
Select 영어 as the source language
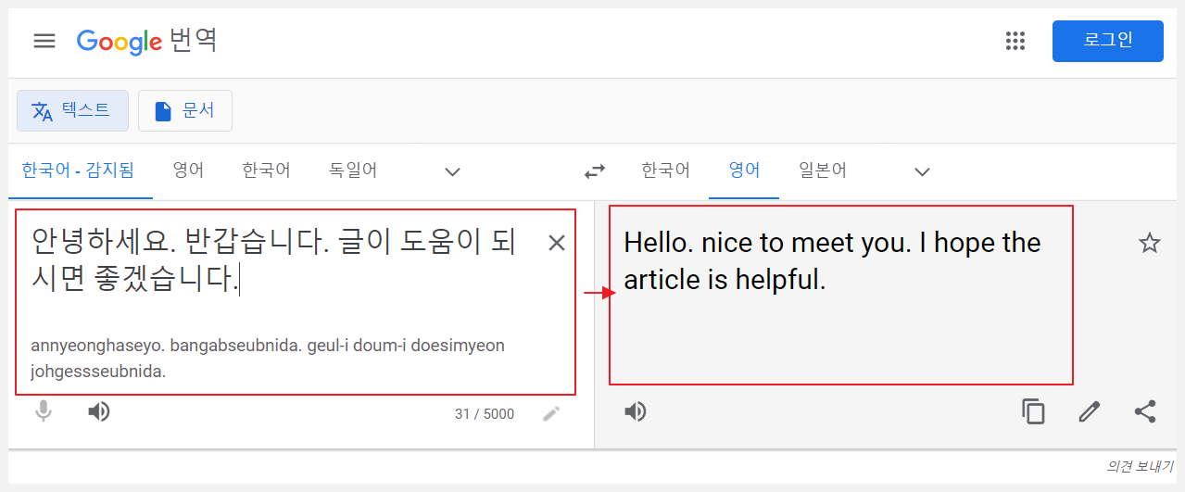click(x=188, y=170)
